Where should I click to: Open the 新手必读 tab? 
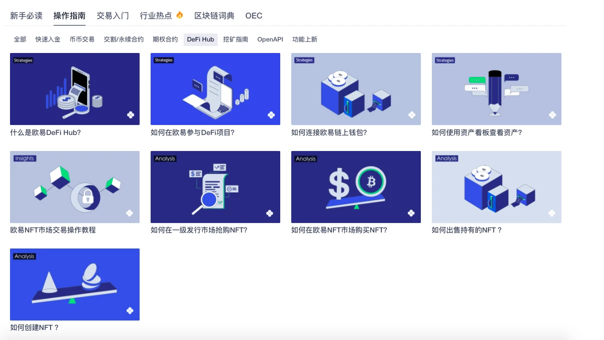pos(26,15)
